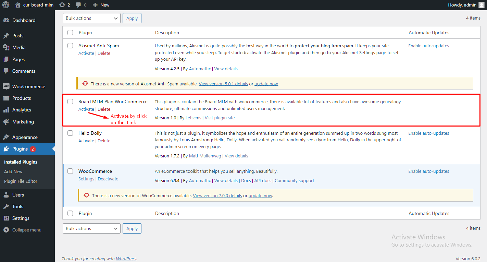Open the bottom Bulk actions dropdown
The height and width of the screenshot is (262, 487).
[91, 228]
